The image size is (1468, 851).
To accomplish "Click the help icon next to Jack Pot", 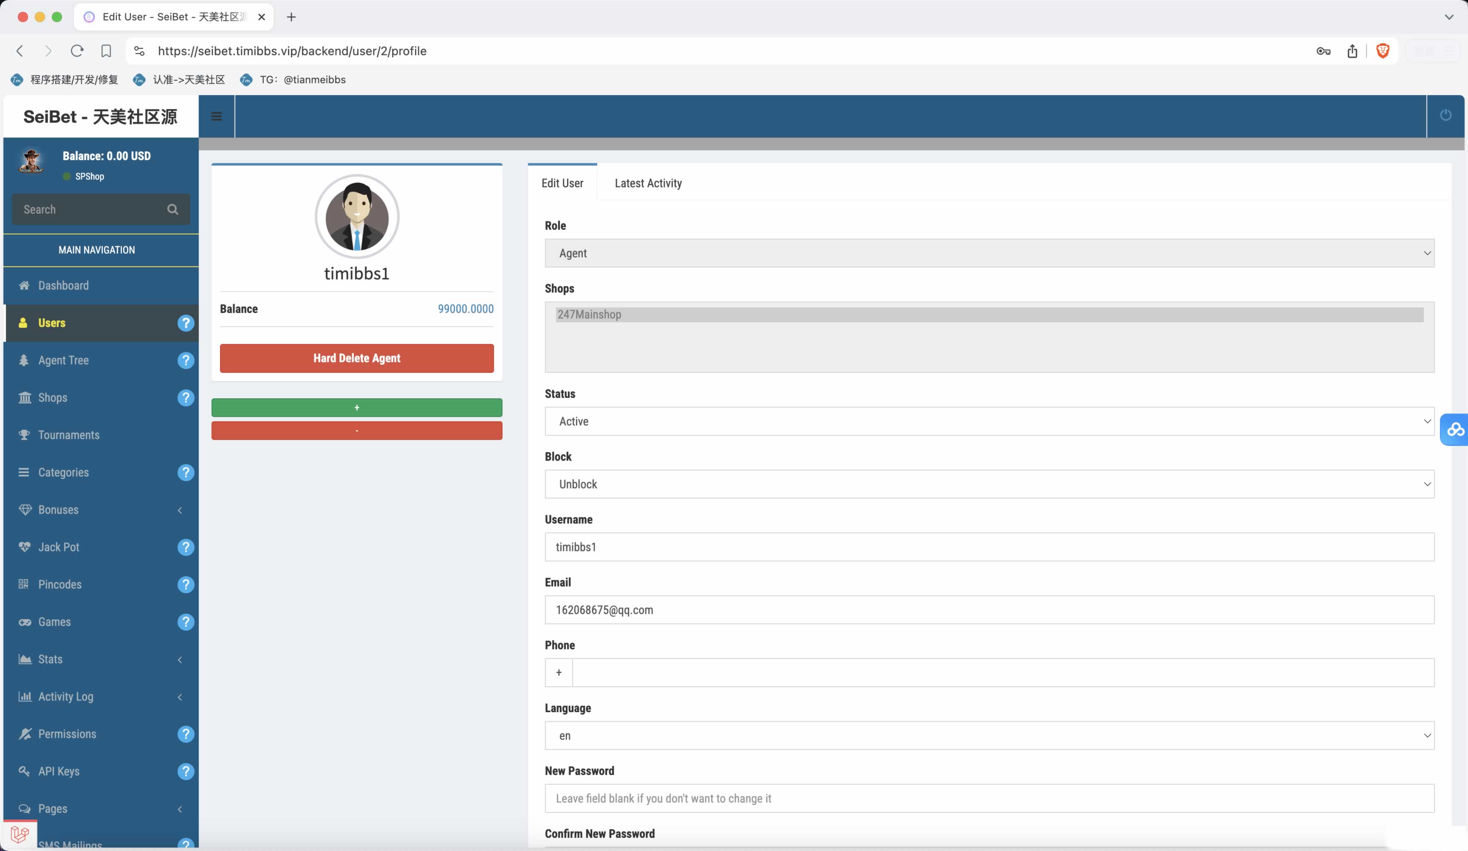I will (185, 547).
